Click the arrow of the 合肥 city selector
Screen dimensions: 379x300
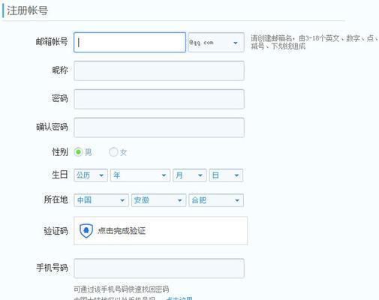(x=237, y=200)
